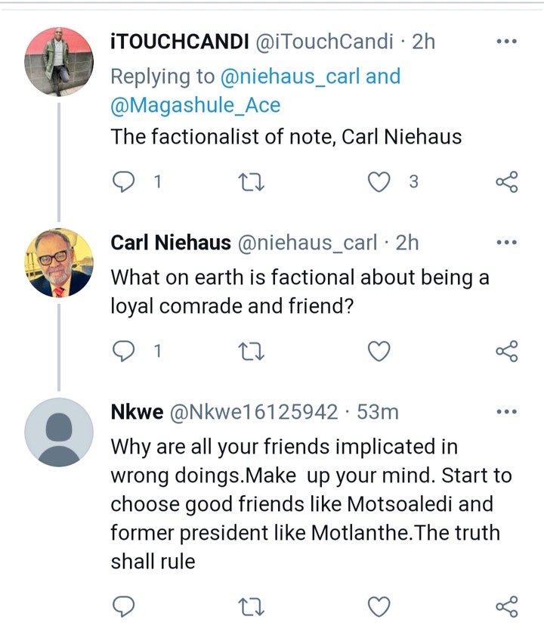Like Nkwe's tweet

pos(379,606)
